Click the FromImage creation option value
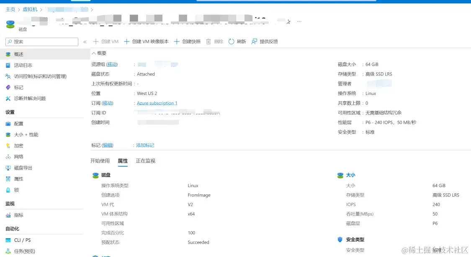Viewport: 471px width, 257px height. click(x=199, y=195)
